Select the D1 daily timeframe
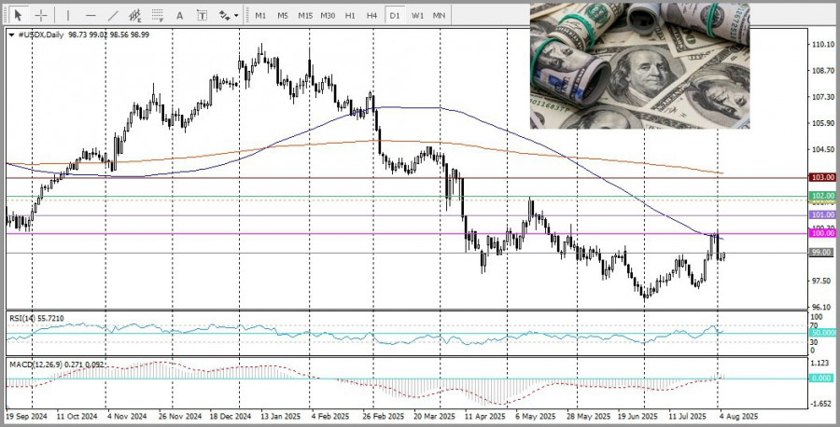This screenshot has width=840, height=427. pos(395,16)
